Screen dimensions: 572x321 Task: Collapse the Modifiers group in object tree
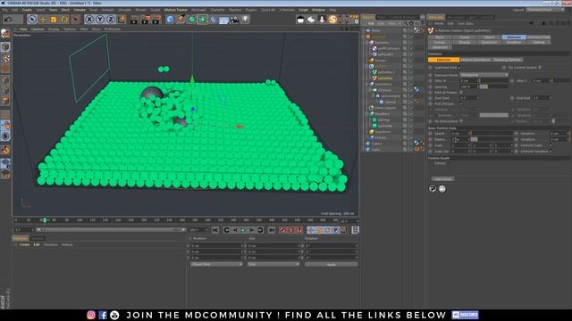[x=367, y=113]
